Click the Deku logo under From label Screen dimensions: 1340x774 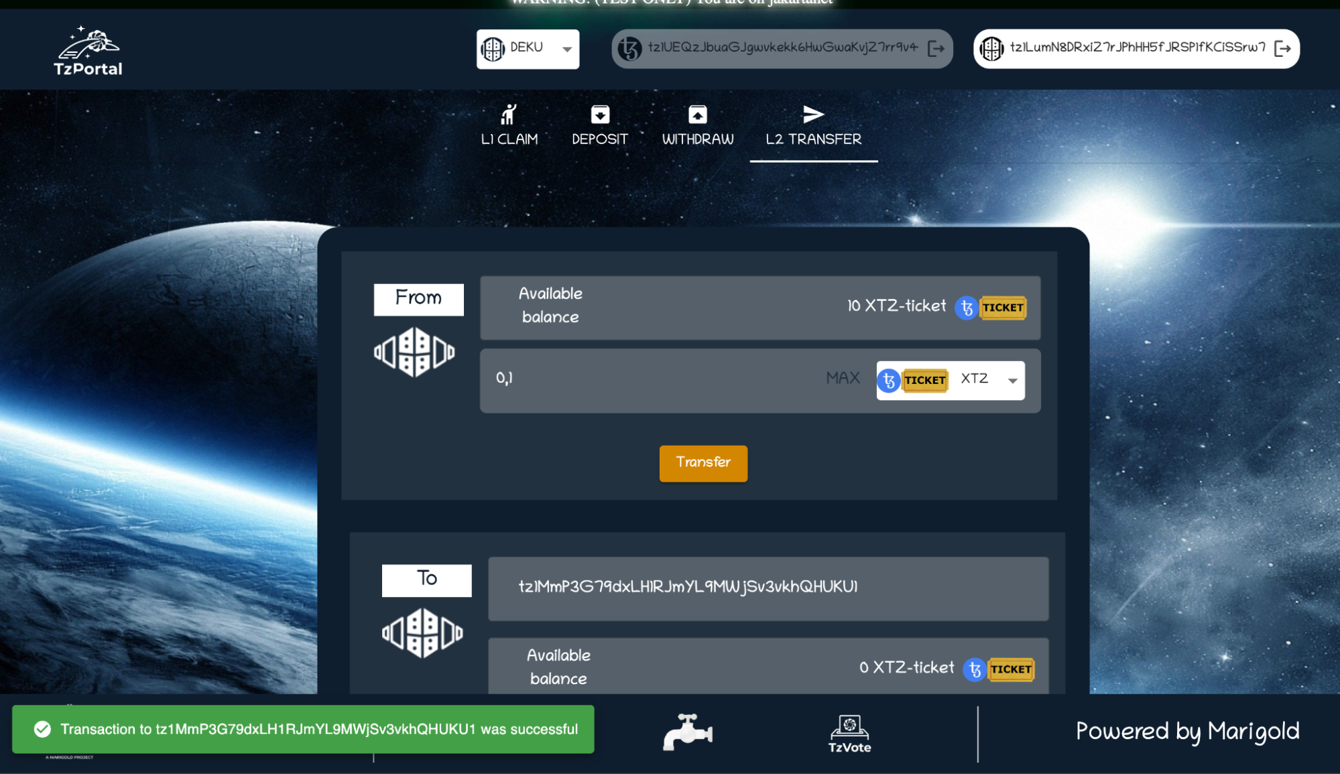tap(414, 352)
